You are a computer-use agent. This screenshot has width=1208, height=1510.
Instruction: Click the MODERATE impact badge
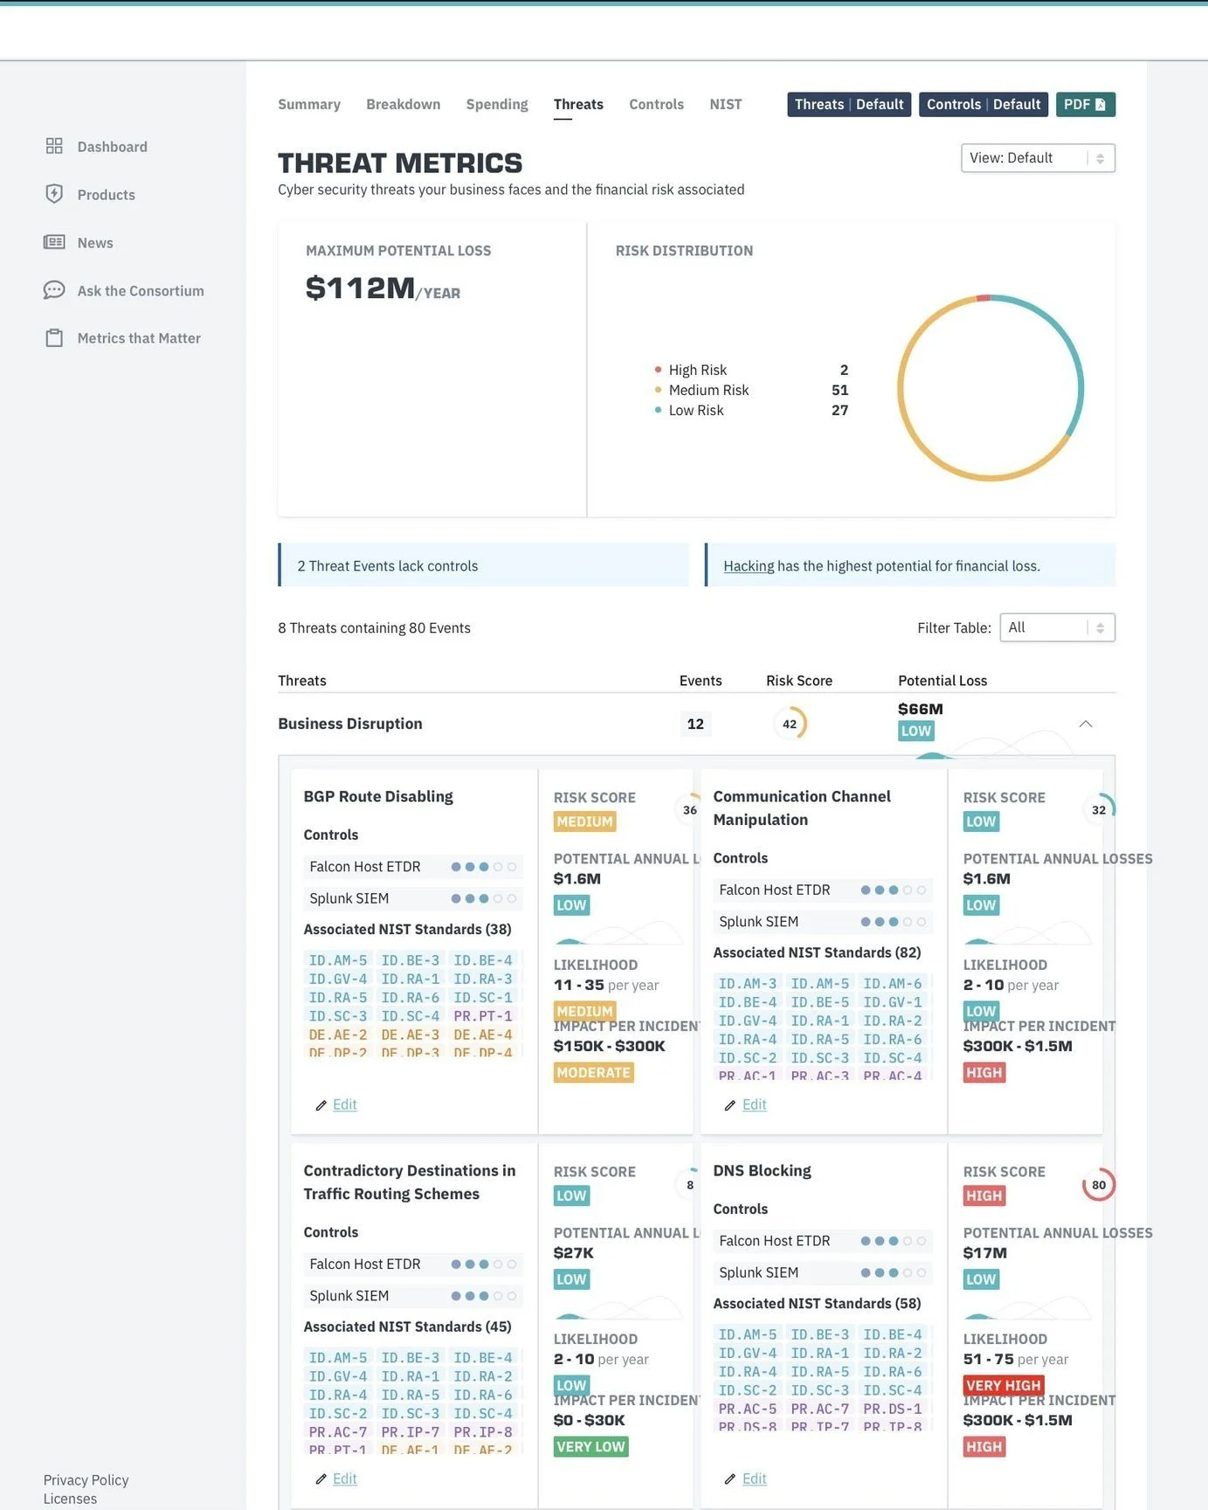[x=593, y=1072]
